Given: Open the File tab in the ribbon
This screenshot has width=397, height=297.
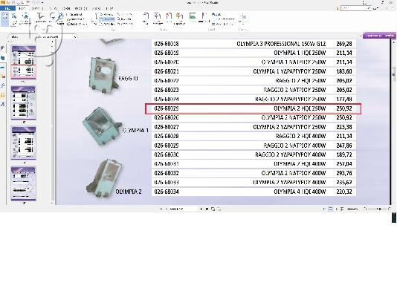Looking at the screenshot, I should [7, 8].
